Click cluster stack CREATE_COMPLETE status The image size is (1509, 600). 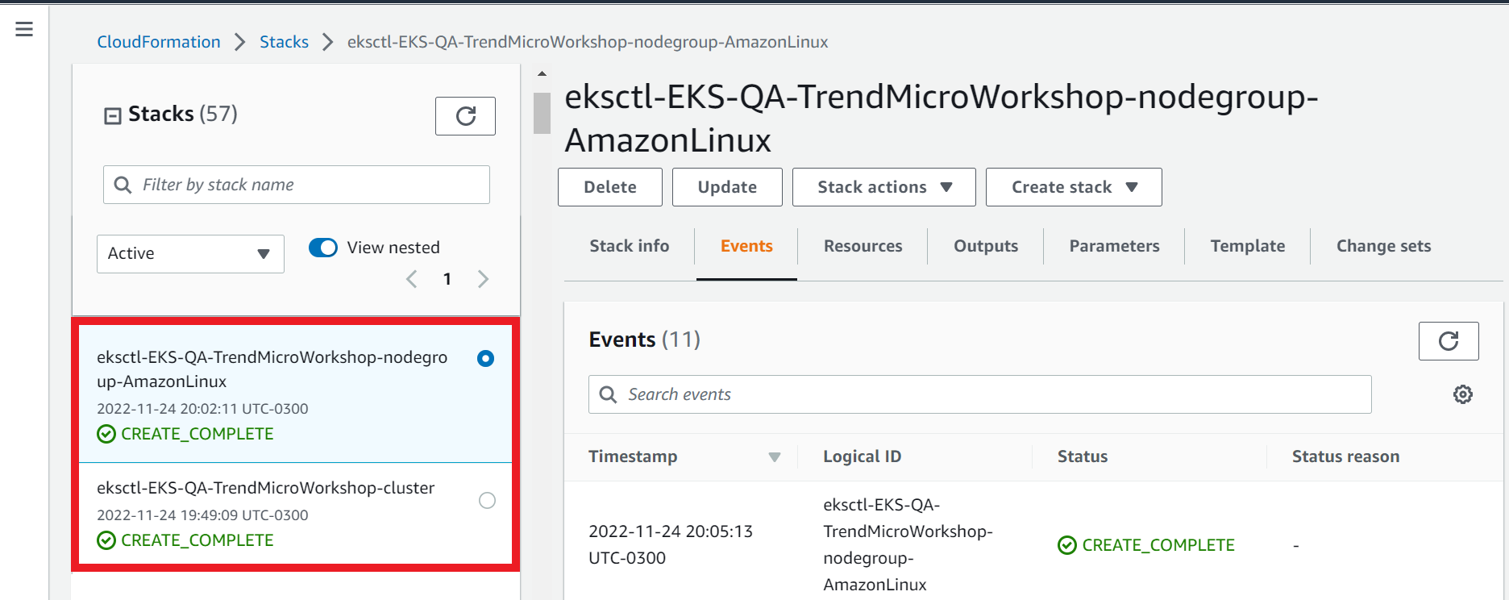[x=185, y=540]
